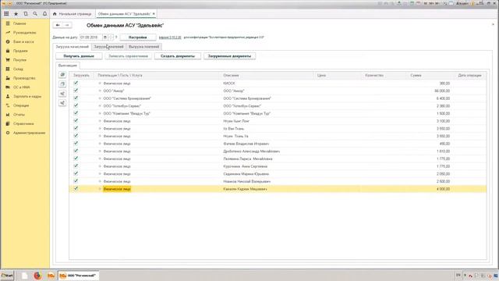Open the History icon in top toolbar

coord(26,14)
